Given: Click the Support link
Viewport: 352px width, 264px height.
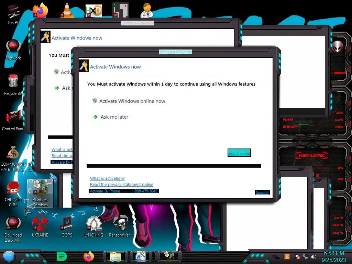Looking at the screenshot, I should [262, 192].
